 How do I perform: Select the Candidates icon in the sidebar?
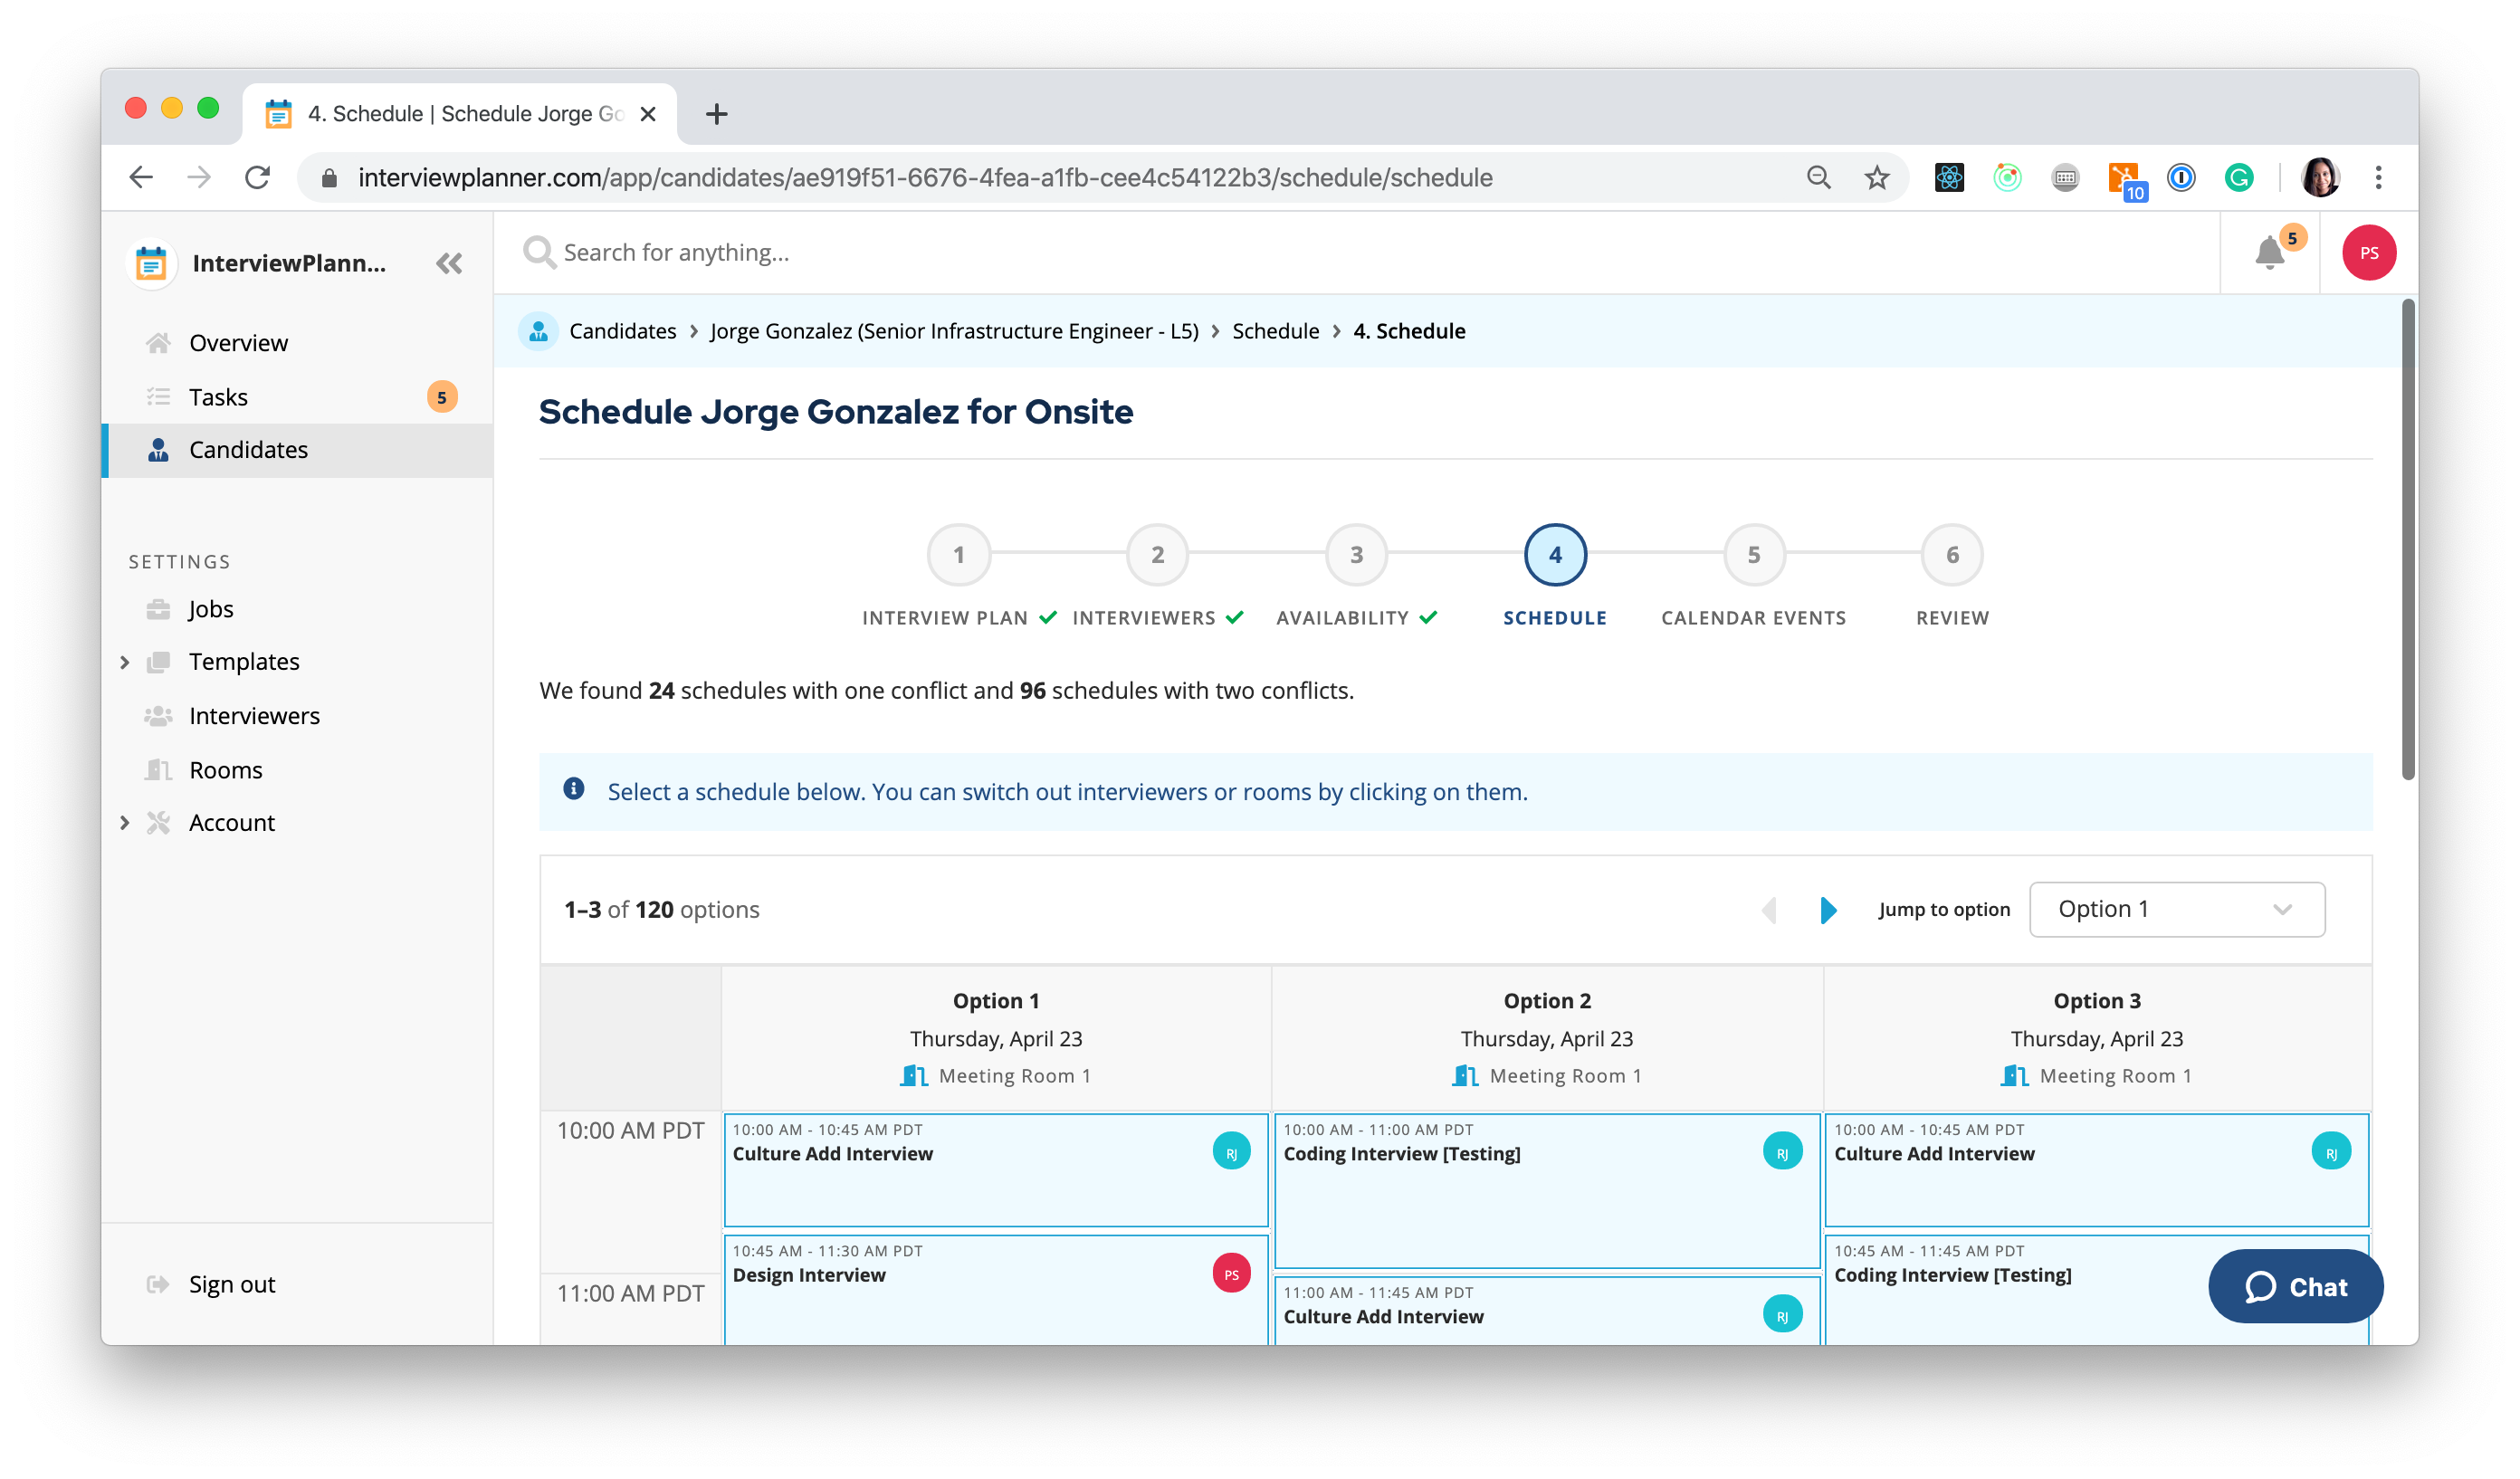tap(158, 450)
